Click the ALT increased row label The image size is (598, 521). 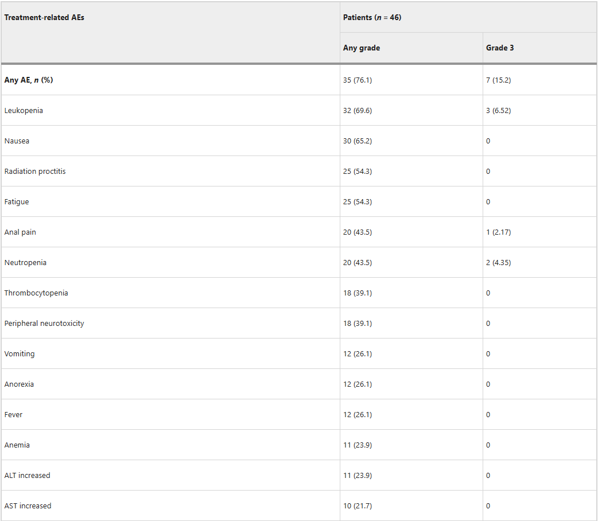28,475
